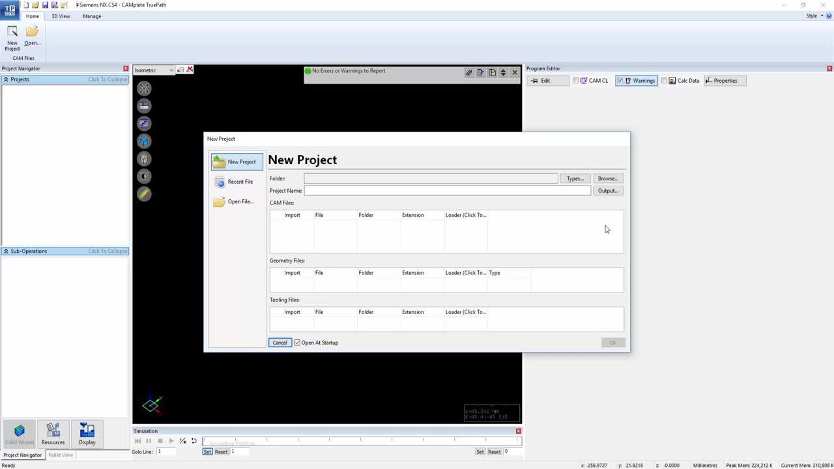Click the simulation loop icon
834x469 pixels.
pos(194,441)
